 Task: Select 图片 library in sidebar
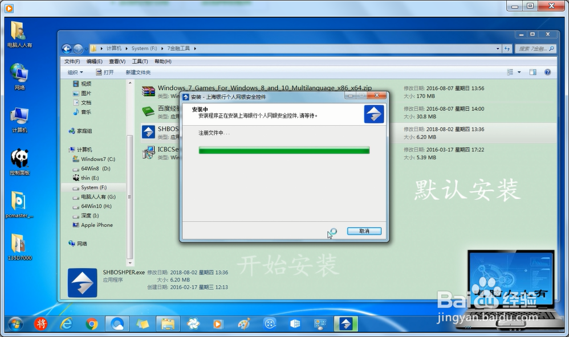pyautogui.click(x=82, y=93)
